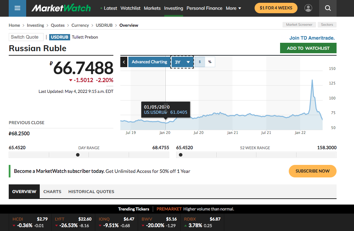Click the Jan 22 chart axis label

[x=300, y=133]
